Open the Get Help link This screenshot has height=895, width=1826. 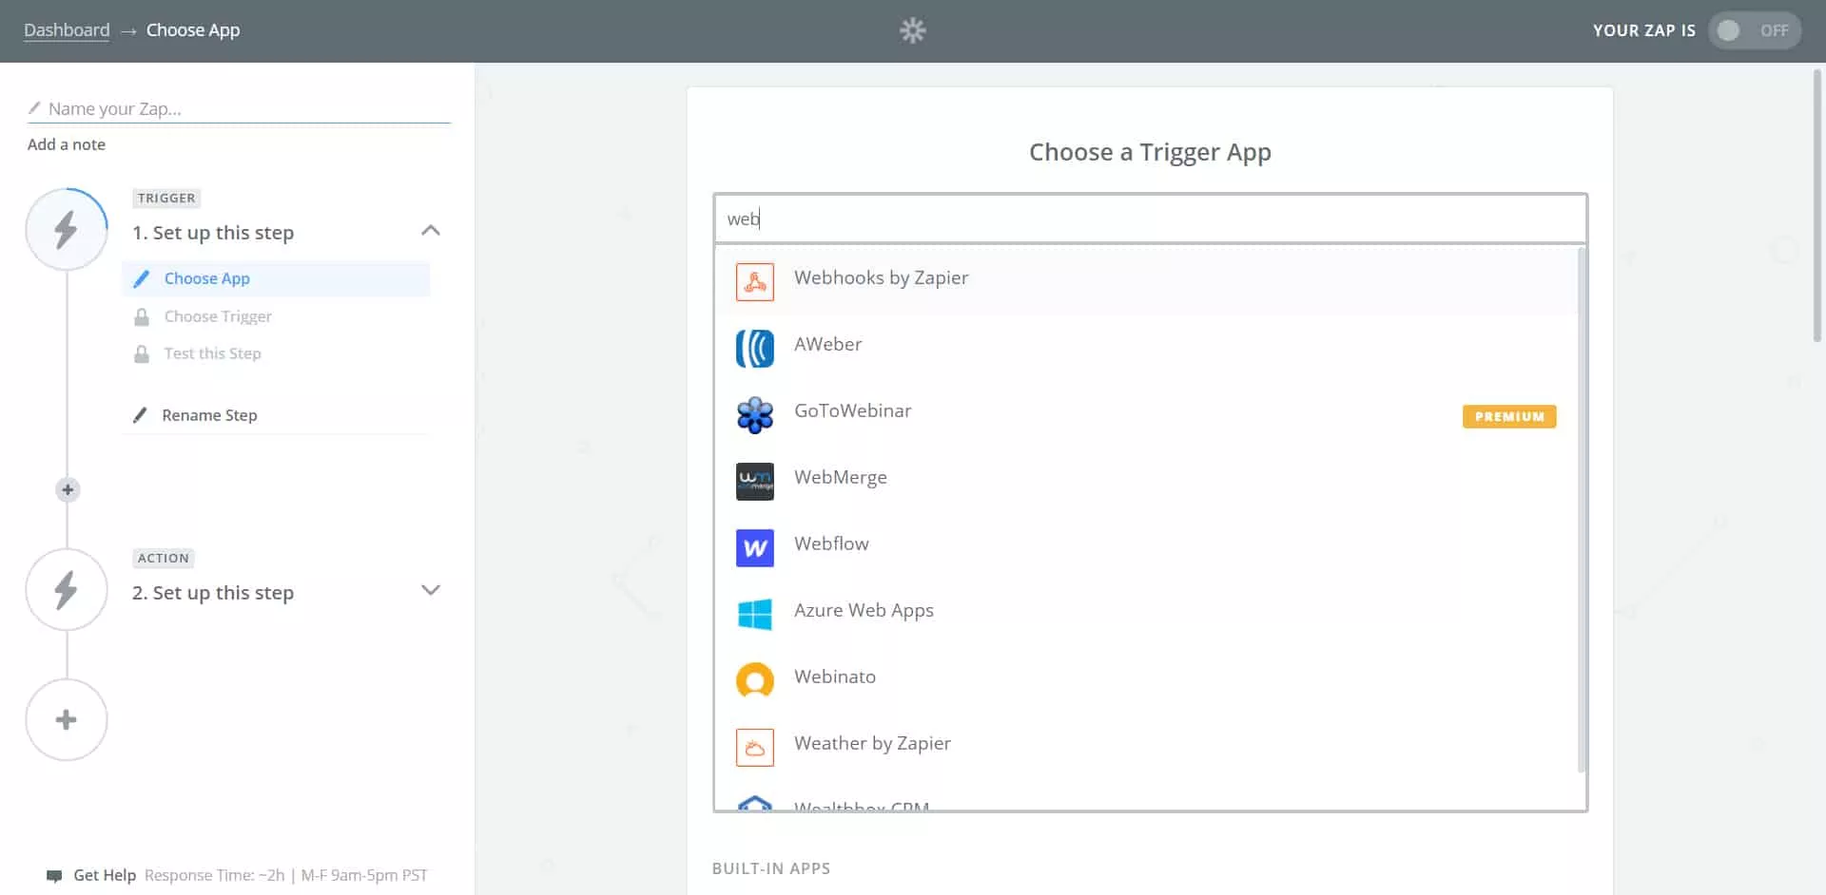point(105,875)
